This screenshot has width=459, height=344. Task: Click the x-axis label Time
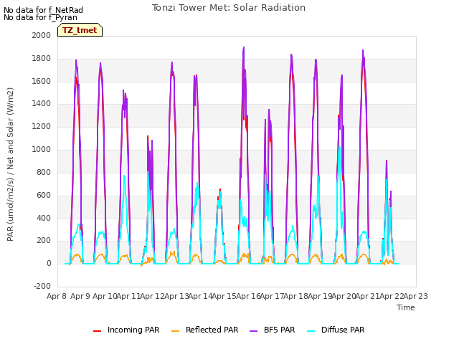406,307
